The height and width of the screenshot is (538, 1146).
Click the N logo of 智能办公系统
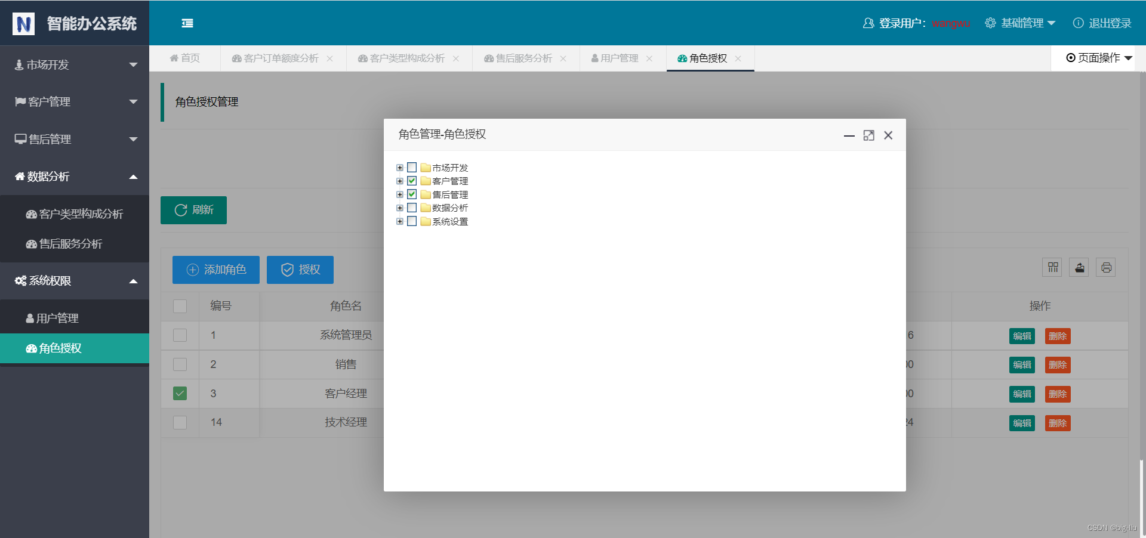pos(24,24)
